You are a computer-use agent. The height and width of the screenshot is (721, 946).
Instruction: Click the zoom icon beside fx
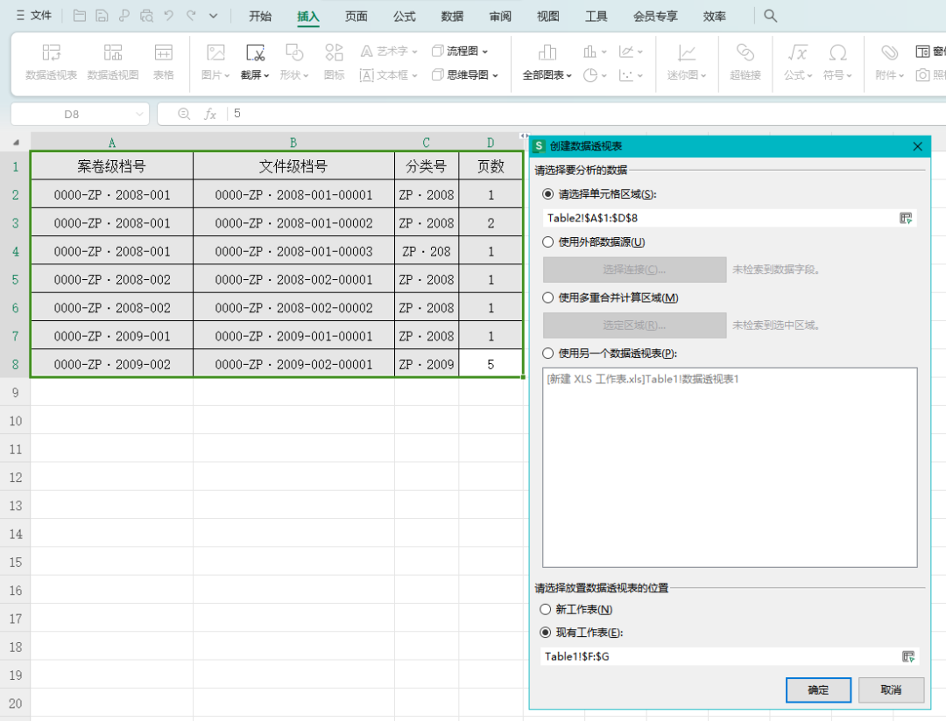click(x=184, y=114)
